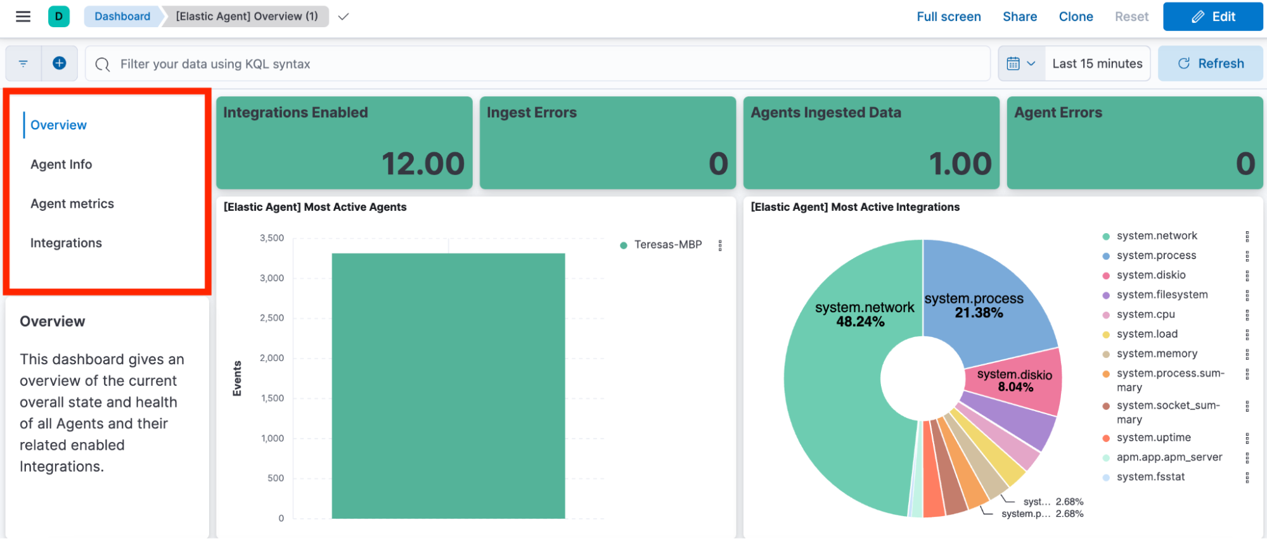Open options menu for system.network legend

pyautogui.click(x=1247, y=236)
